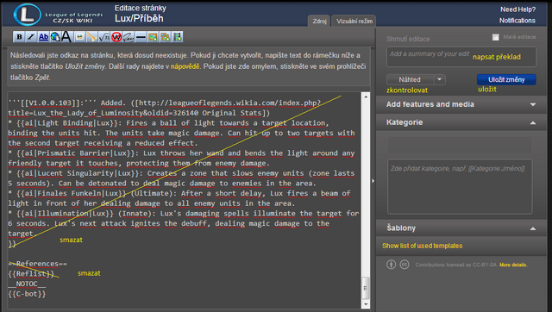552x312 pixels.
Task: Click the add video icon
Action: [178, 37]
